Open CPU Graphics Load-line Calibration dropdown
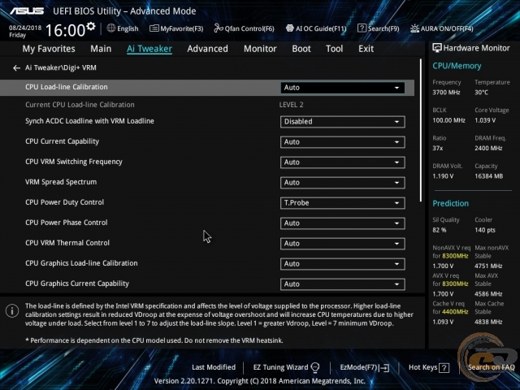The width and height of the screenshot is (520, 390). [x=342, y=263]
